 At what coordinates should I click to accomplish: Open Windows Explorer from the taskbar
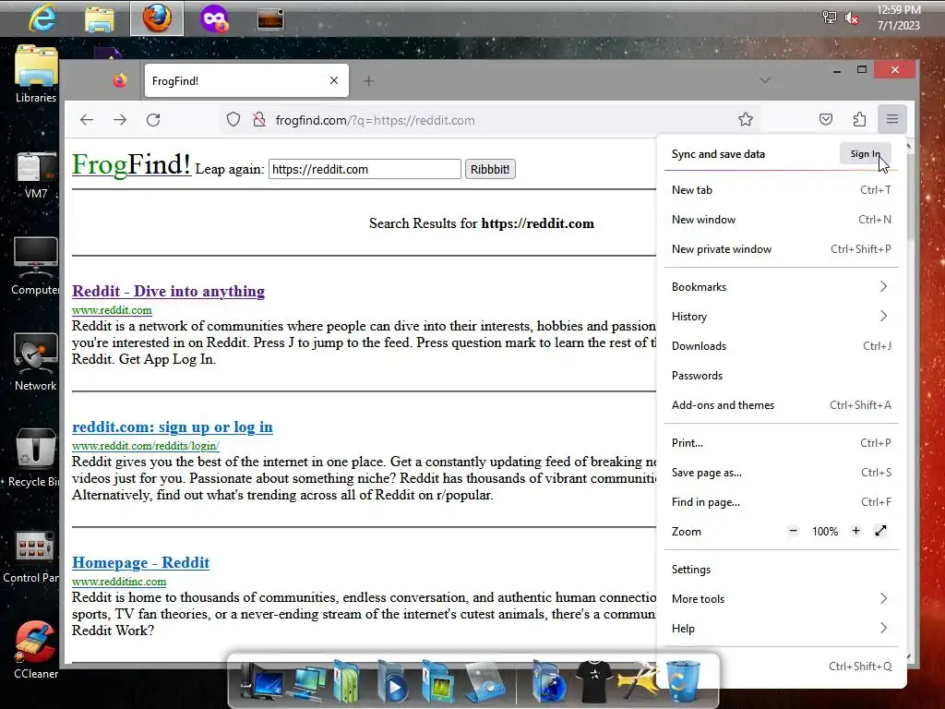[x=100, y=20]
